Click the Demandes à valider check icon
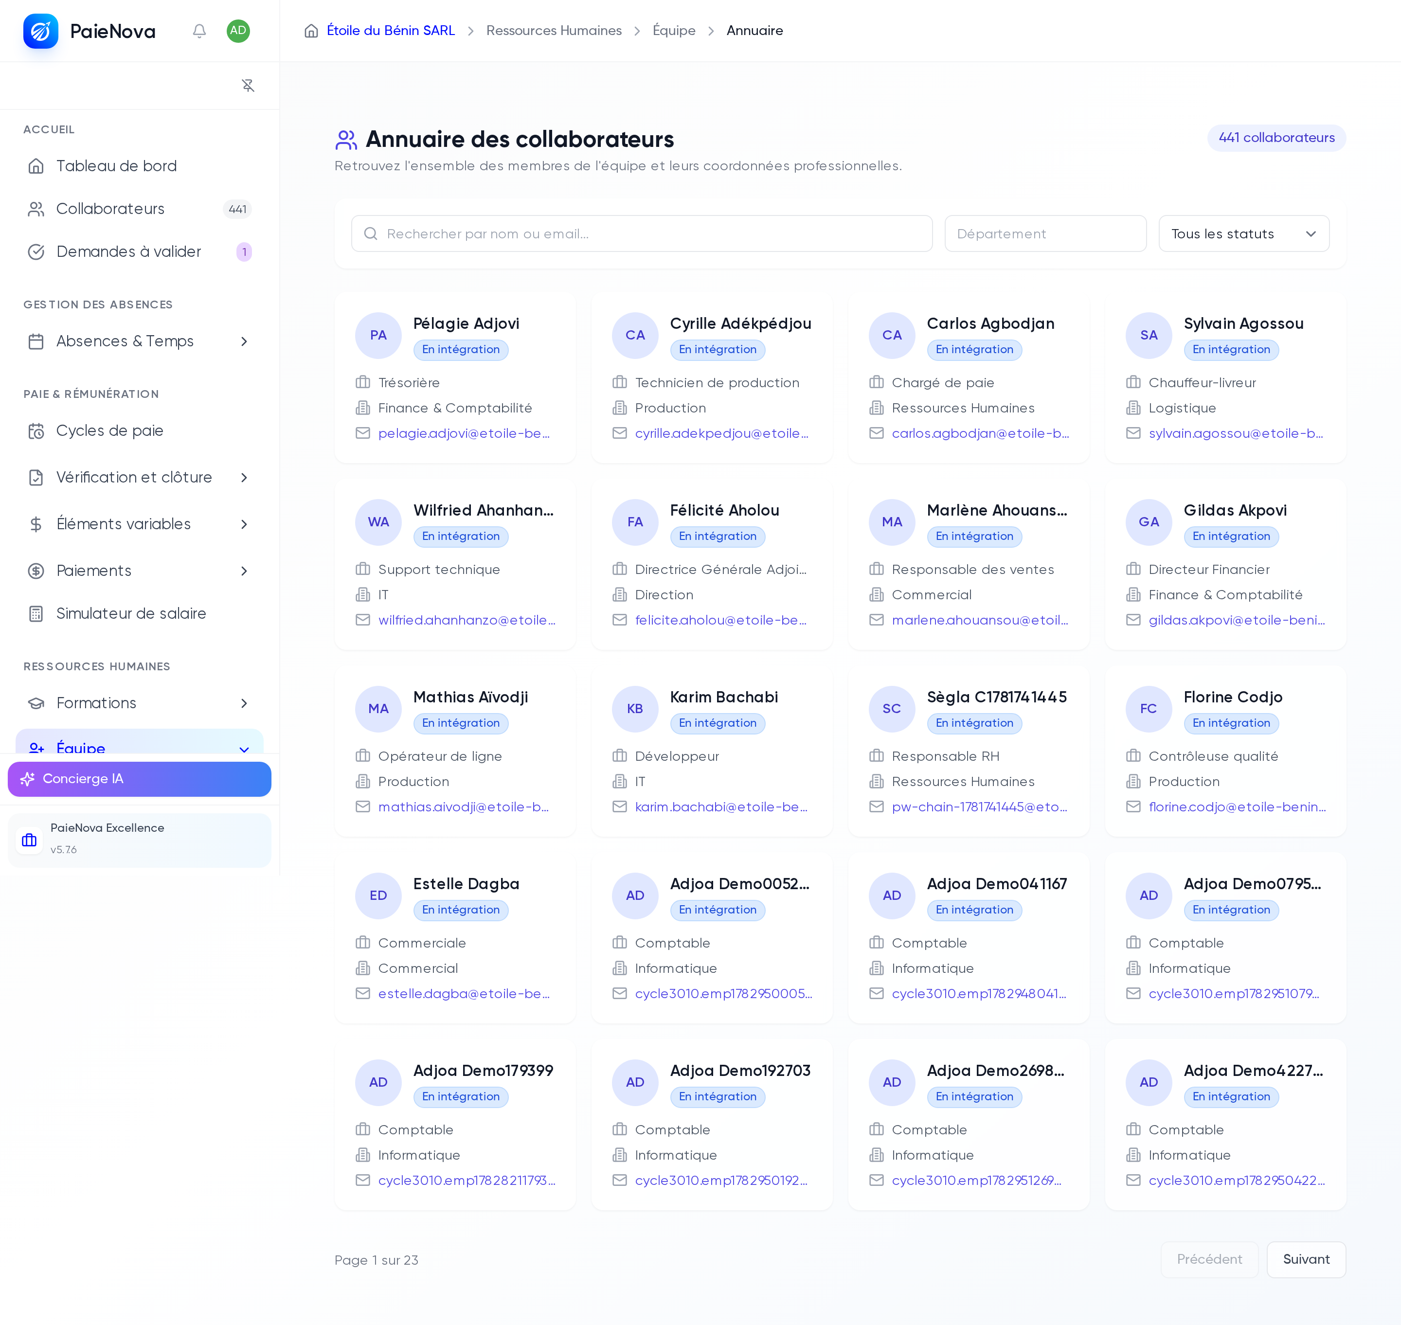Image resolution: width=1401 pixels, height=1325 pixels. 36,252
